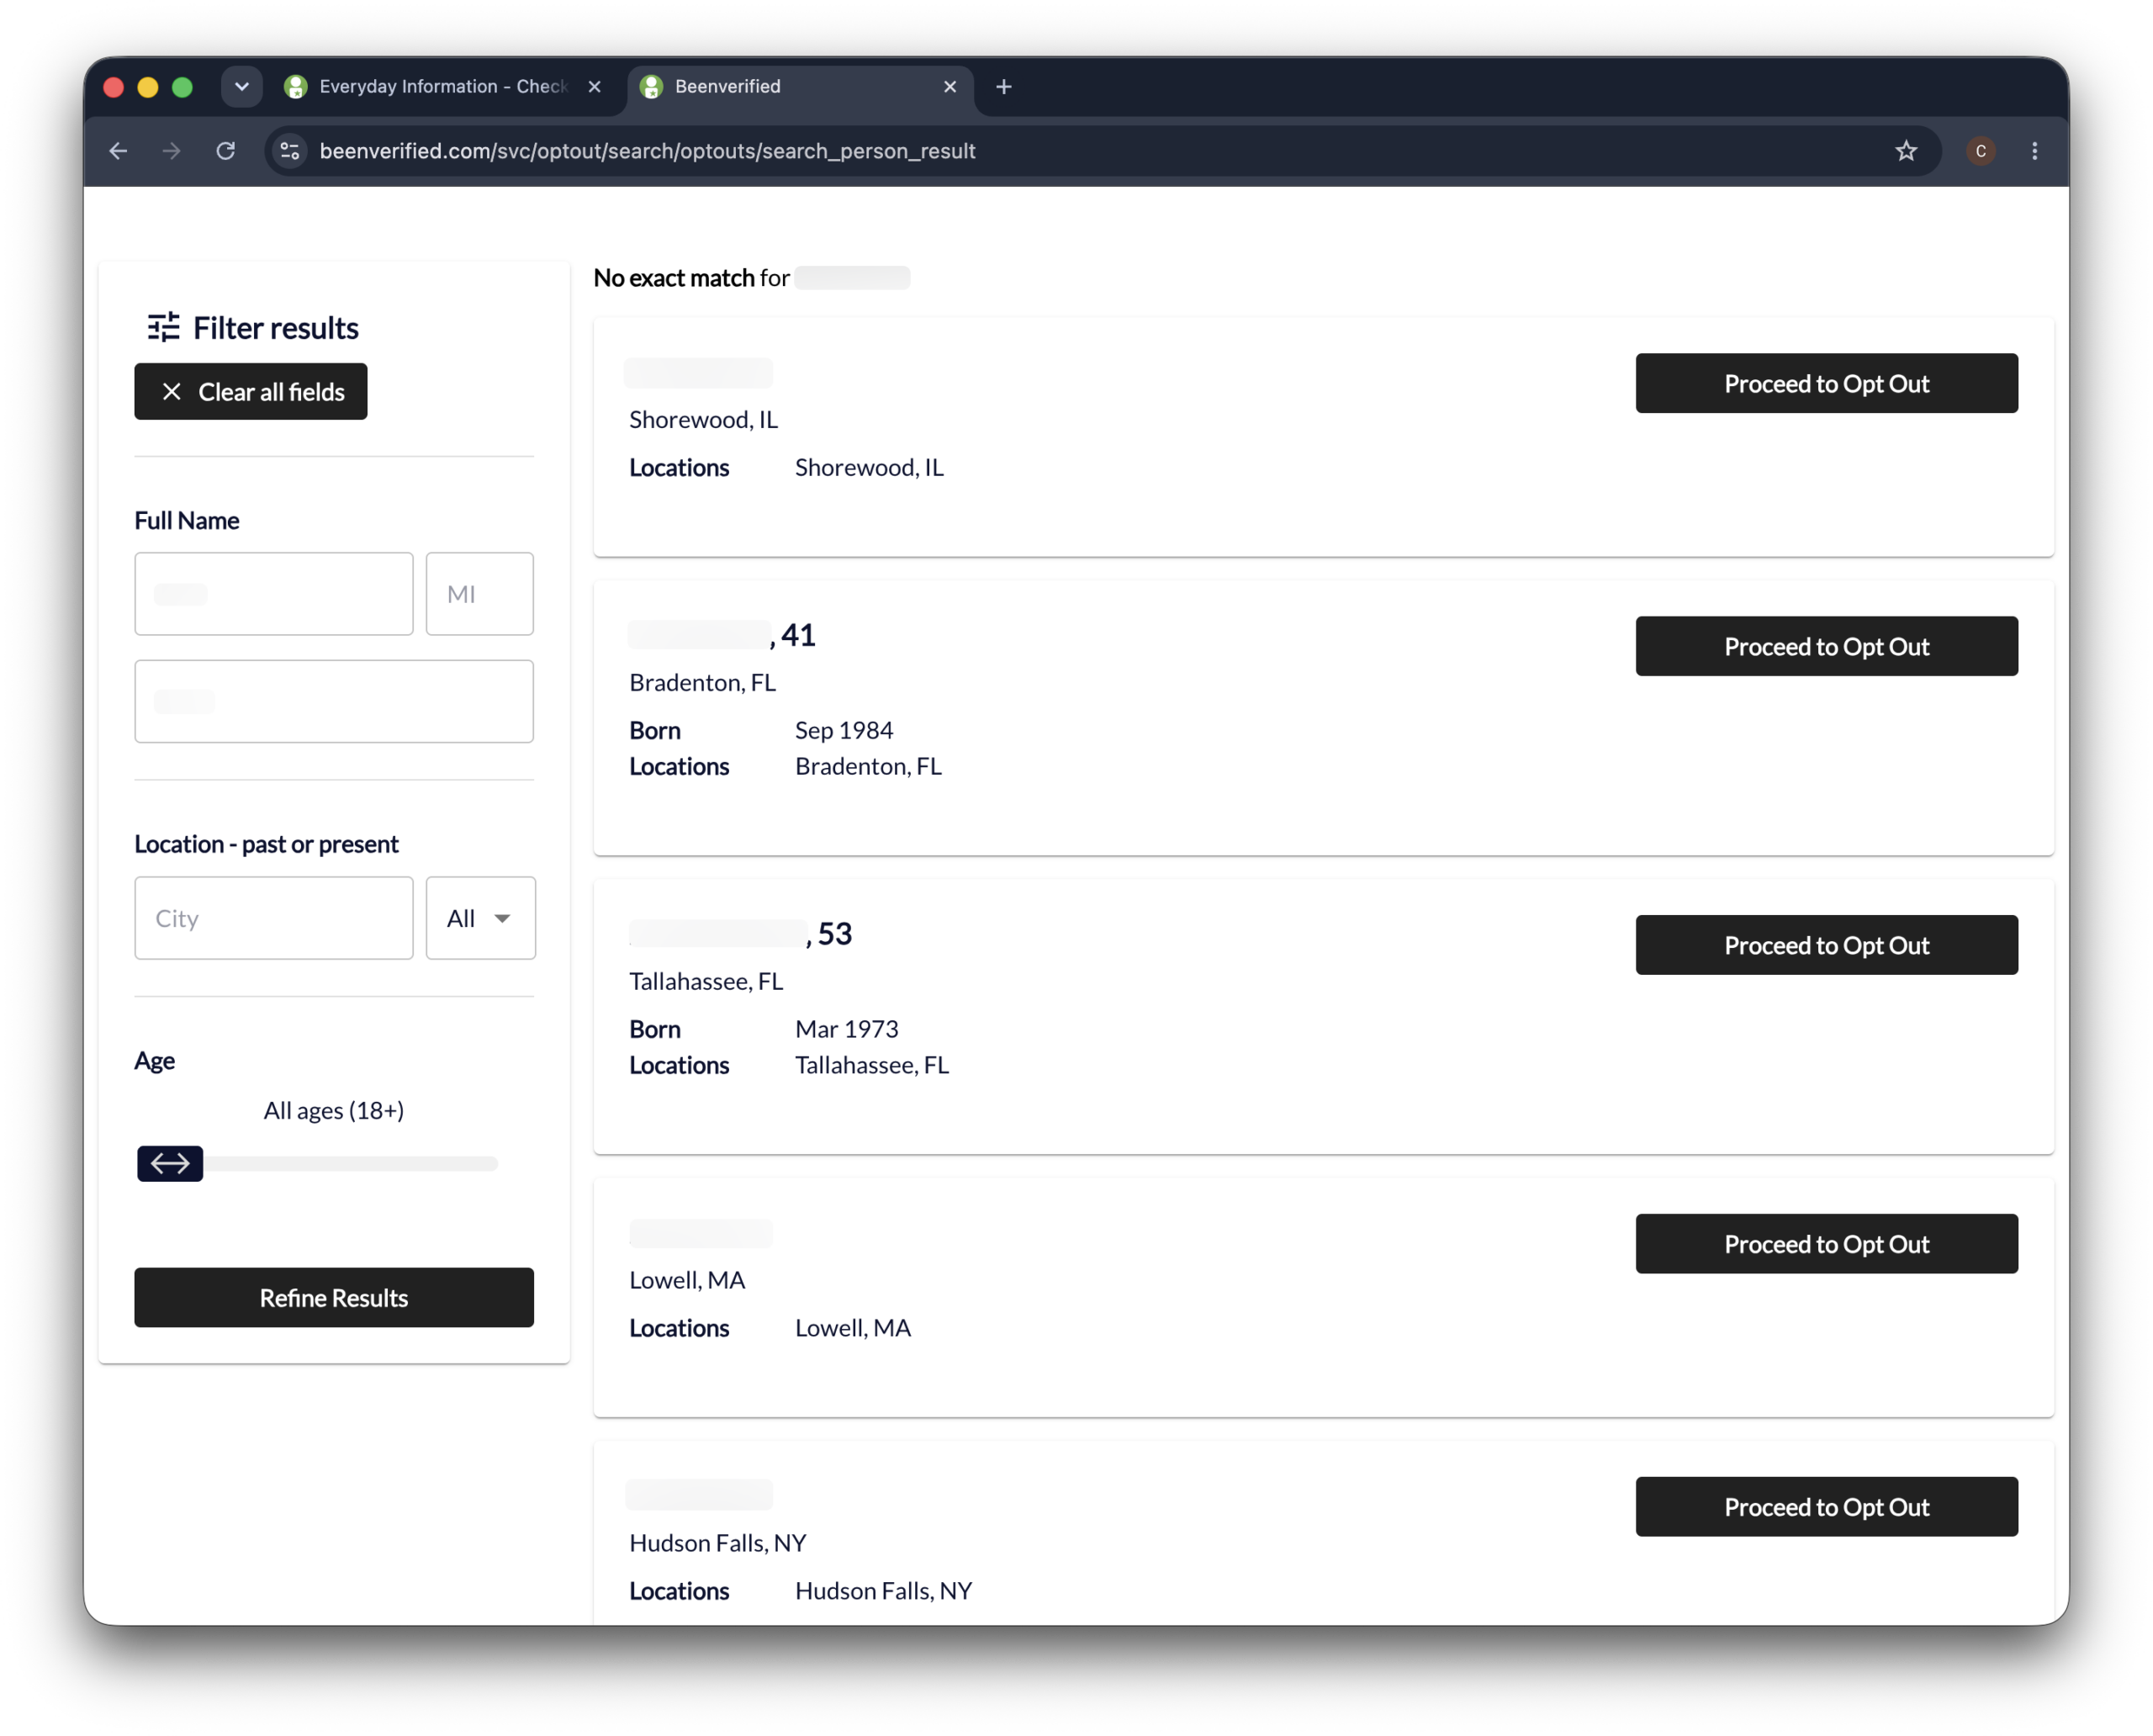
Task: Open the state dropdown showing All
Action: pyautogui.click(x=481, y=918)
